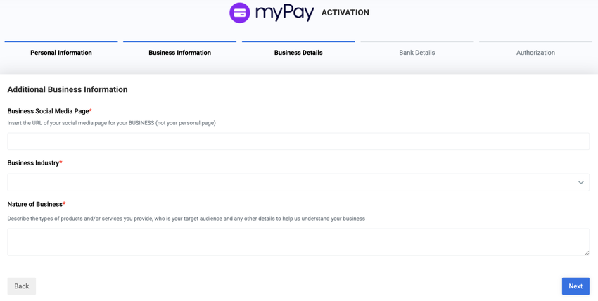The image size is (598, 301).
Task: Click the textarea resize handle
Action: 587,252
